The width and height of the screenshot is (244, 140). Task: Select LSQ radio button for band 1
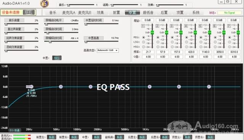click(x=143, y=42)
